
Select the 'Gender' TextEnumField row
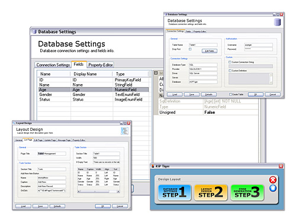(x=94, y=95)
